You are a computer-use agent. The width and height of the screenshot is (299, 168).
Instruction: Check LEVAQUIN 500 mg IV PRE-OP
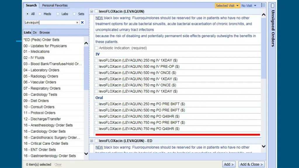click(x=96, y=66)
